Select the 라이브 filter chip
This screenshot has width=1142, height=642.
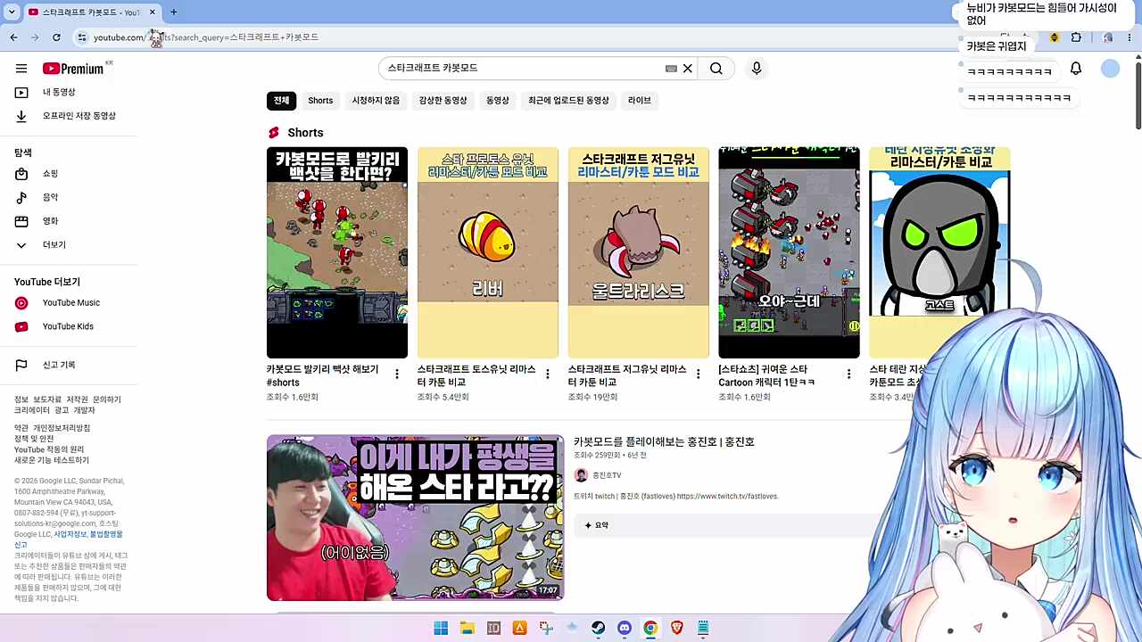click(x=640, y=101)
